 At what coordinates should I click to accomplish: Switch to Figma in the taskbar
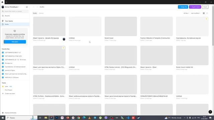(x=51, y=118)
